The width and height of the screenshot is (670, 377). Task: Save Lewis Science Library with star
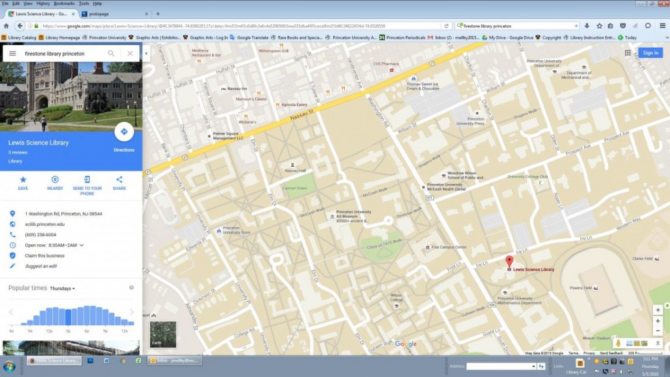(x=23, y=179)
